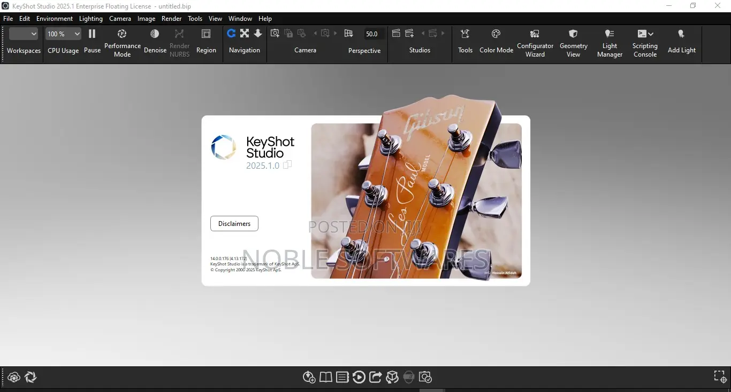Open the cloud library icon in bottom bar
Viewport: 731px width, 392px height.
click(14, 378)
